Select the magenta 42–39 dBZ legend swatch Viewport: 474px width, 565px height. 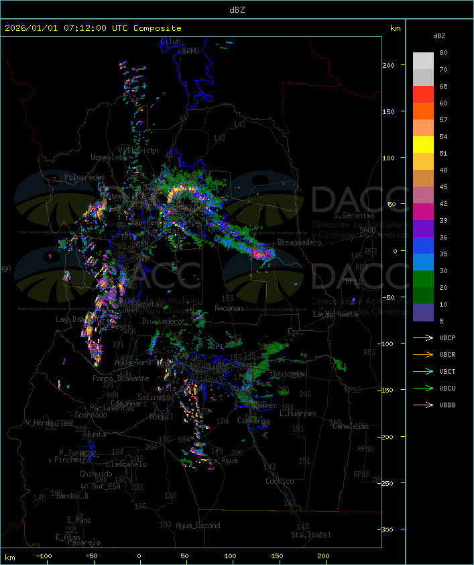(x=423, y=211)
